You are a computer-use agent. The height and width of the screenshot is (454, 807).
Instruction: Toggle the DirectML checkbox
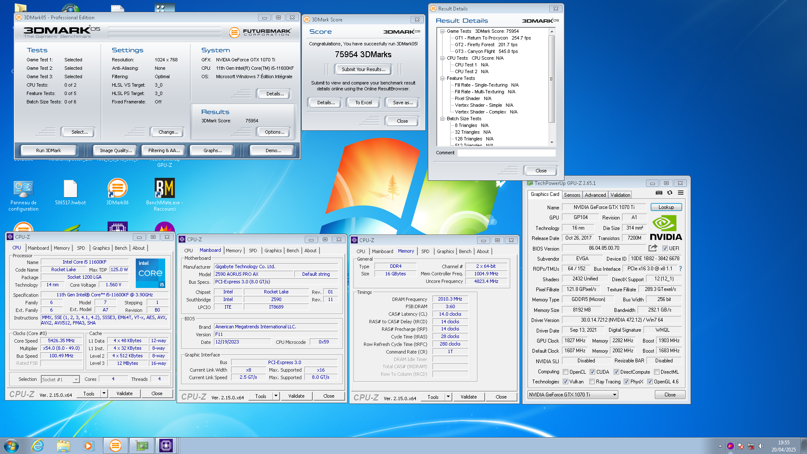(x=657, y=372)
